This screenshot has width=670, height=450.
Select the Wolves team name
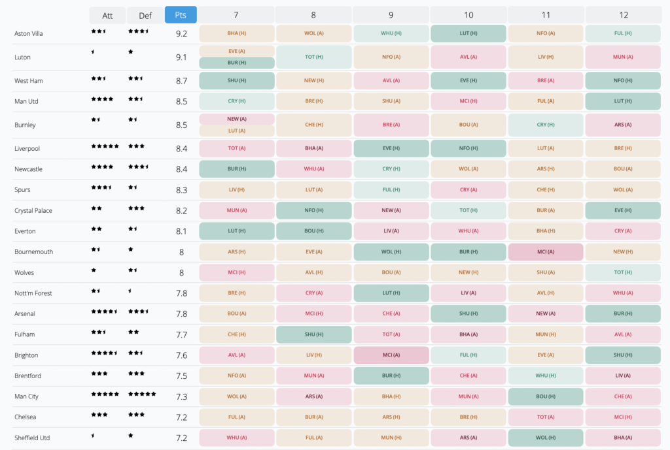(24, 272)
